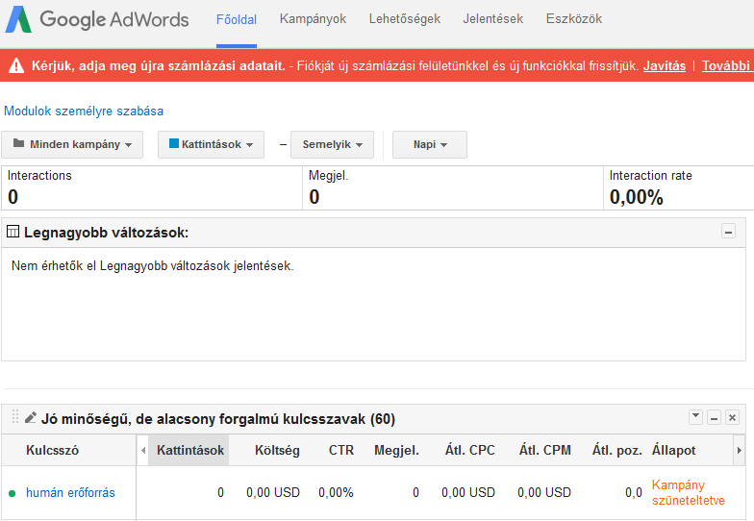Viewport: 754px width, 521px height.
Task: Open the Jelentések tab
Action: point(492,19)
